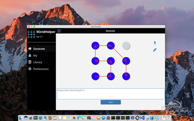Viewport: 194px width, 121px height.
Task: Click the pencil edit icon
Action: pos(155,50)
